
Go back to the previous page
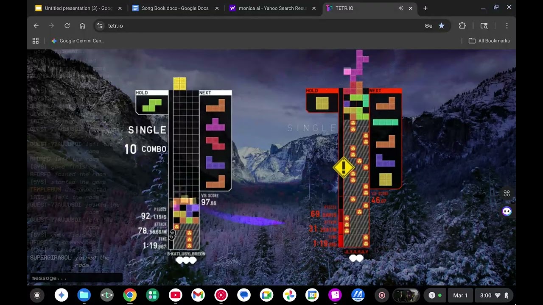(x=36, y=26)
